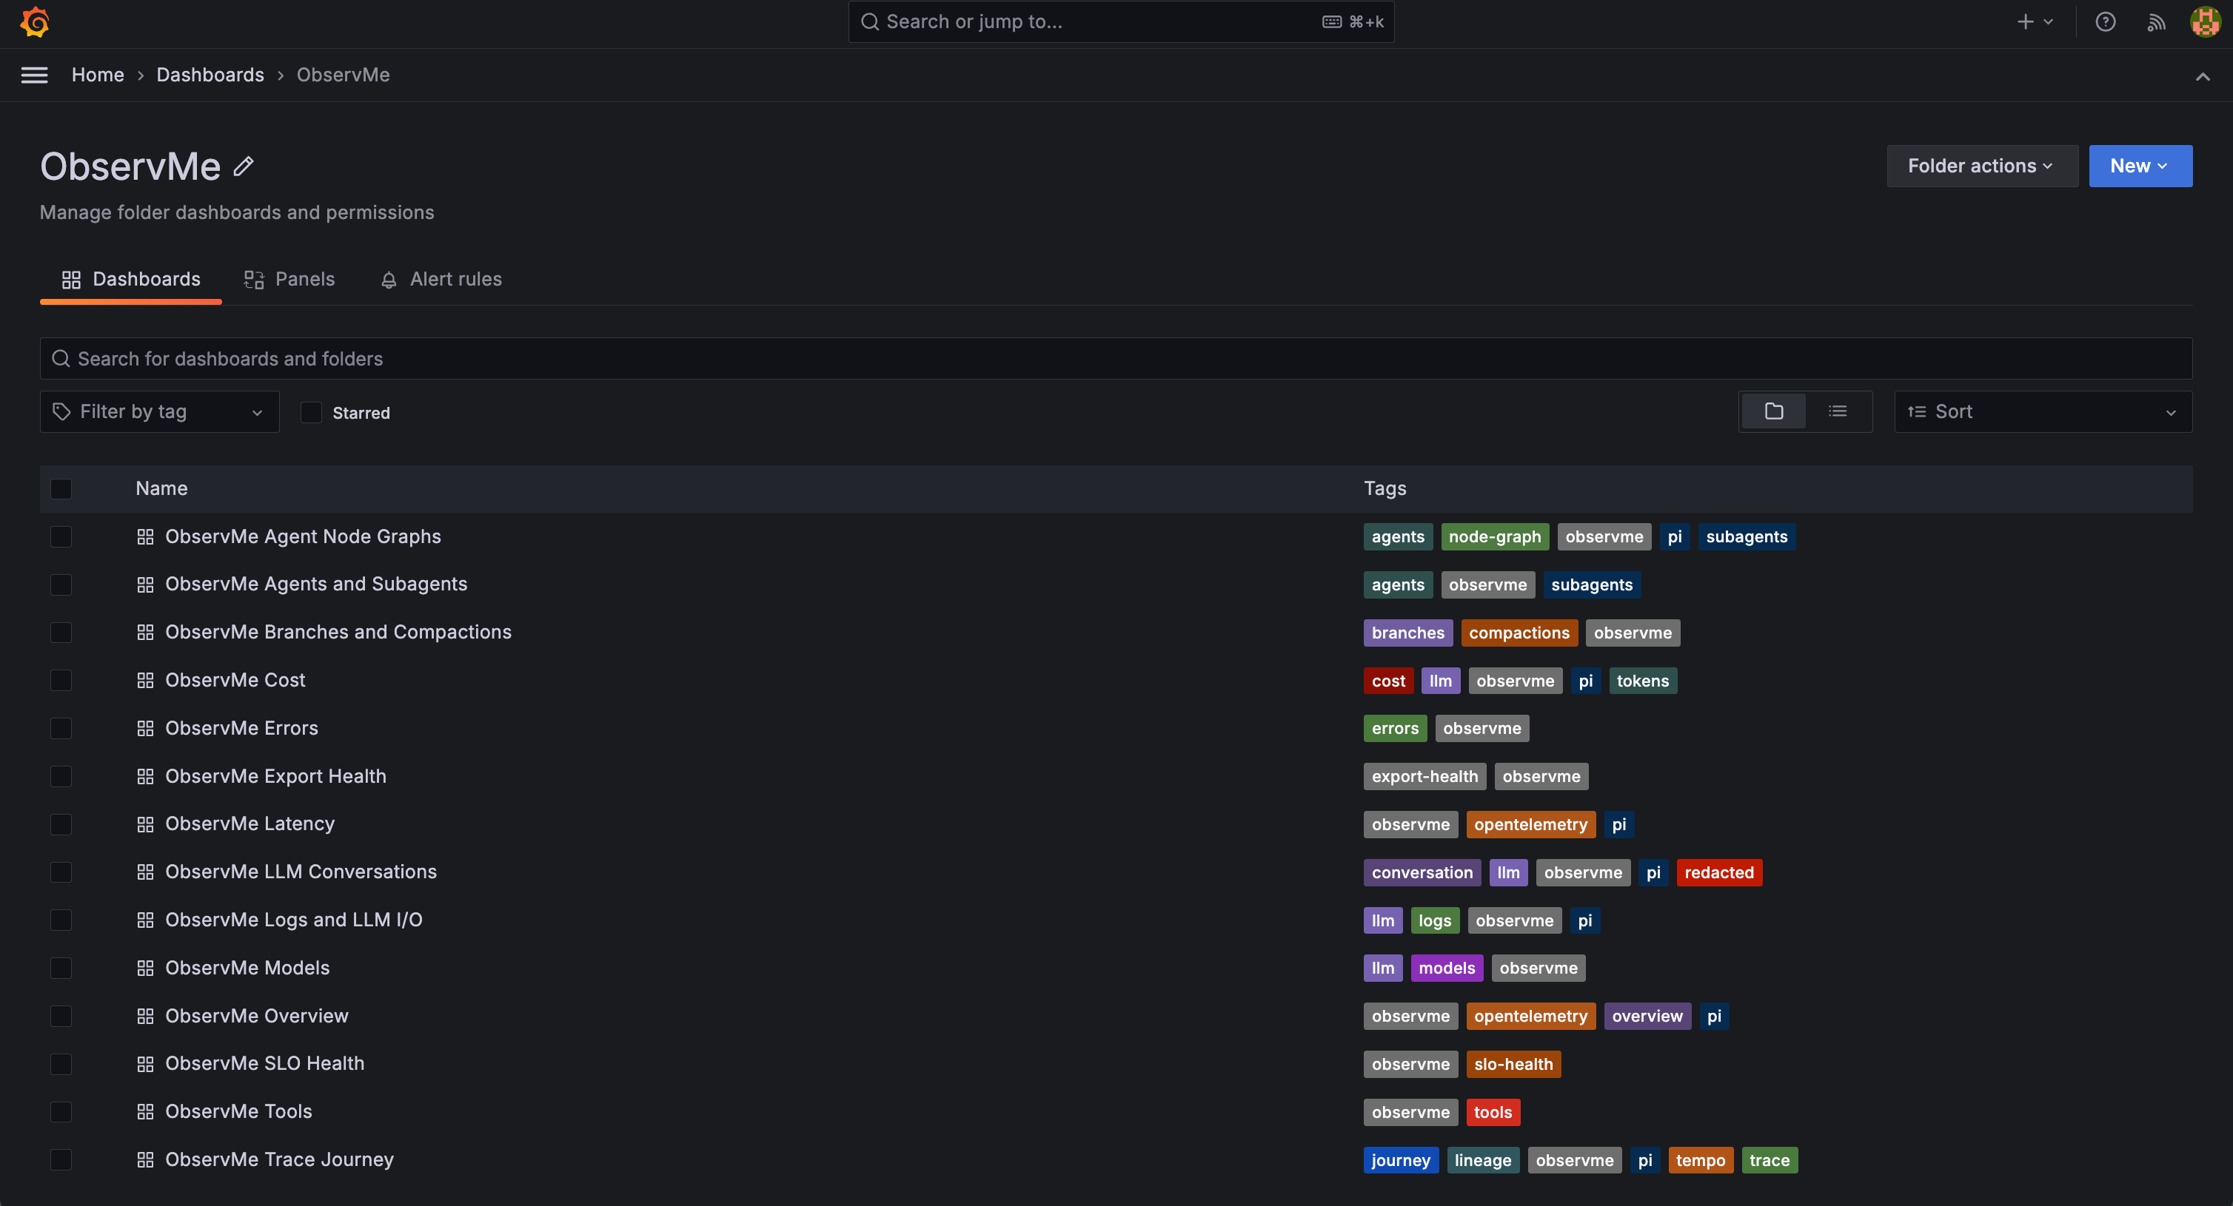Collapse the top bar with chevron-up icon
The width and height of the screenshot is (2233, 1206).
click(x=2203, y=76)
